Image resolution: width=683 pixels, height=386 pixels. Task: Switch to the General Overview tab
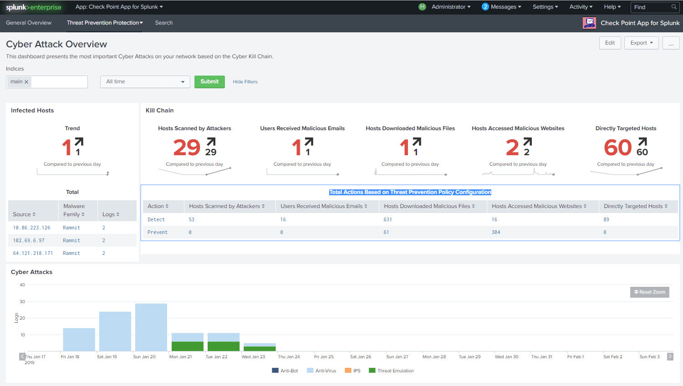pyautogui.click(x=29, y=23)
